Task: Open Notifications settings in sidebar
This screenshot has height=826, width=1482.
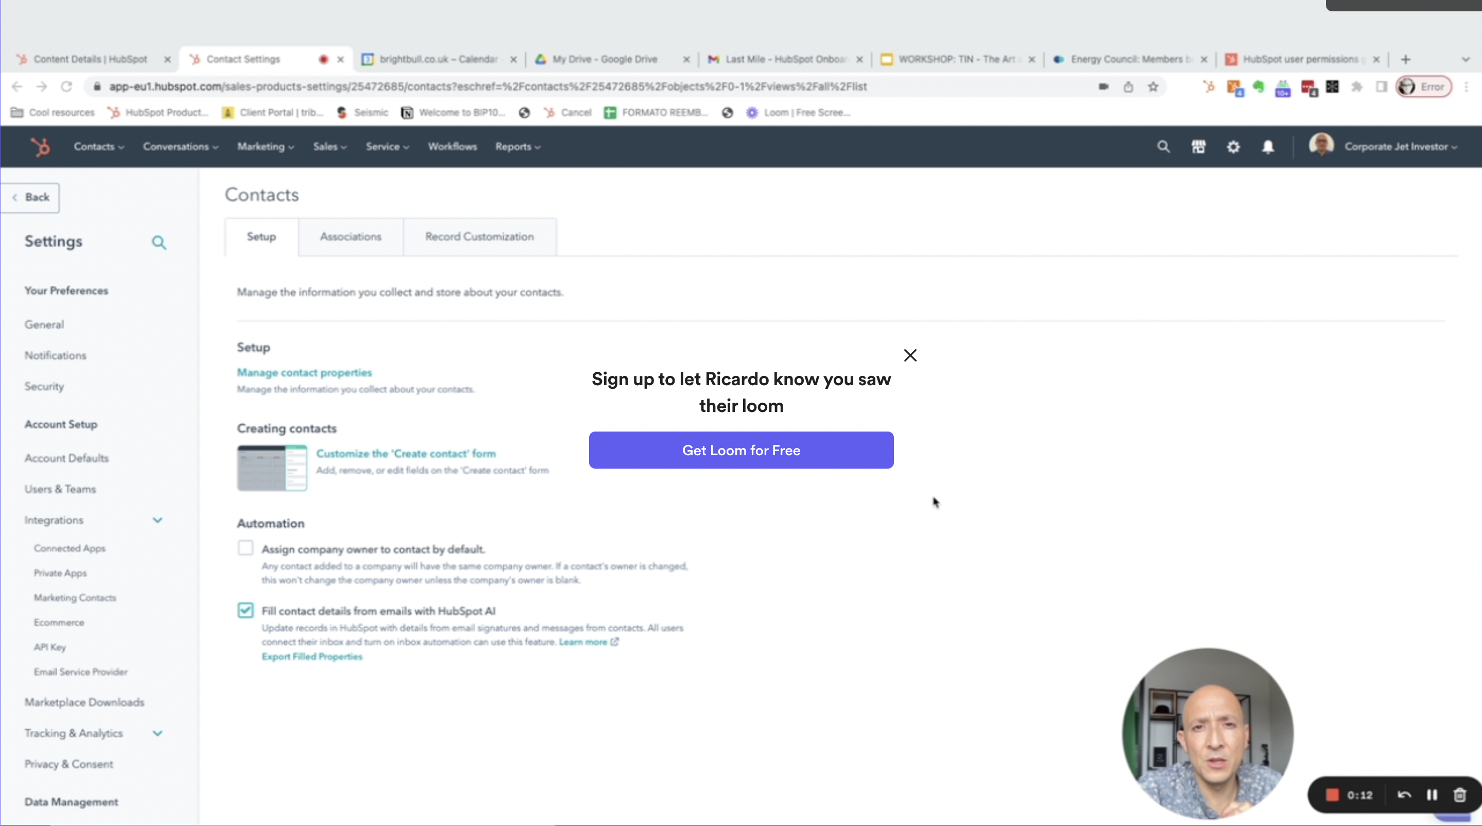Action: (x=55, y=355)
